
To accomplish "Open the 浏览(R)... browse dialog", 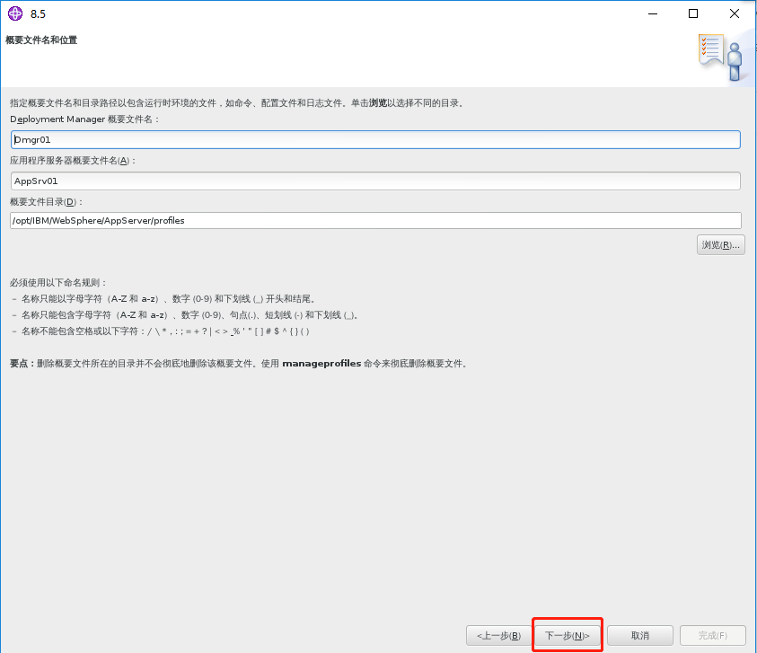I will [721, 245].
